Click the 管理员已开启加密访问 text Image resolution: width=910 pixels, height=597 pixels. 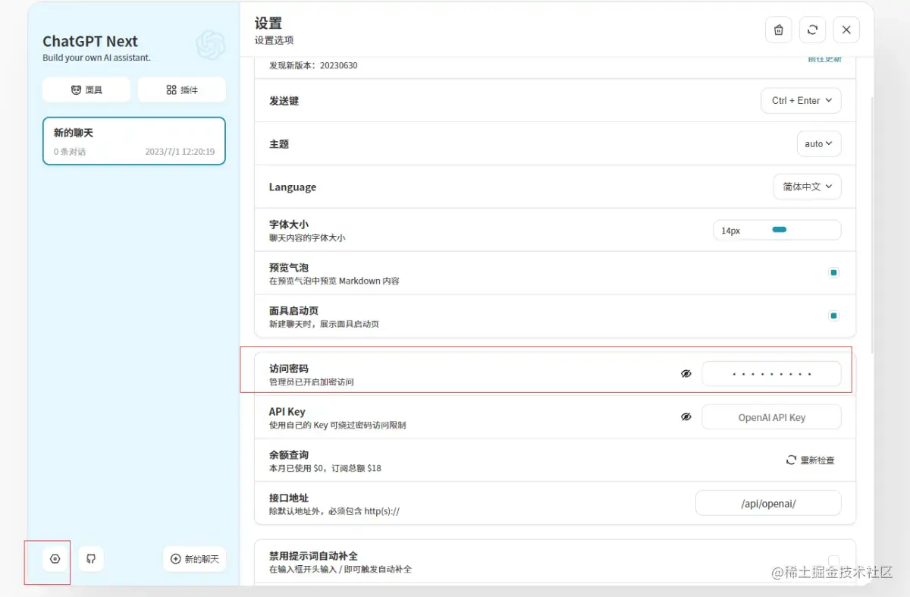[x=312, y=382]
